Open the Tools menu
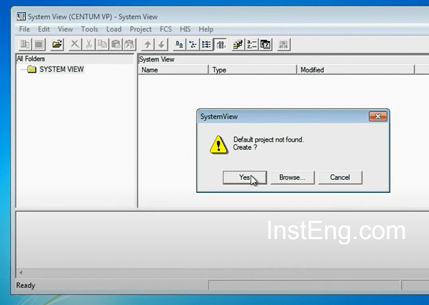This screenshot has width=429, height=305. (x=90, y=29)
